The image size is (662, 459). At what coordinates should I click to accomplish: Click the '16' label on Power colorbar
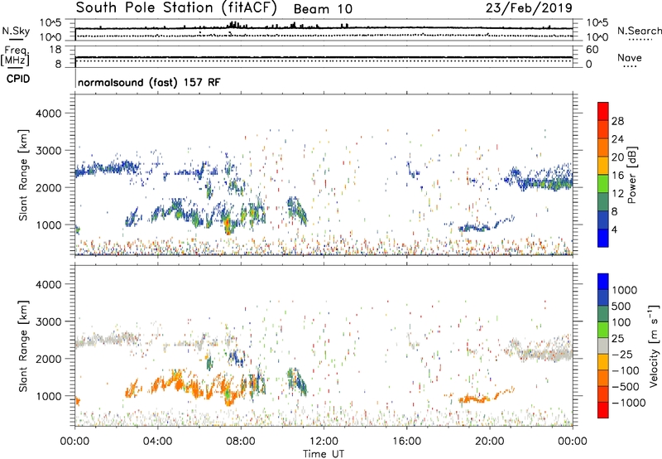pos(617,176)
